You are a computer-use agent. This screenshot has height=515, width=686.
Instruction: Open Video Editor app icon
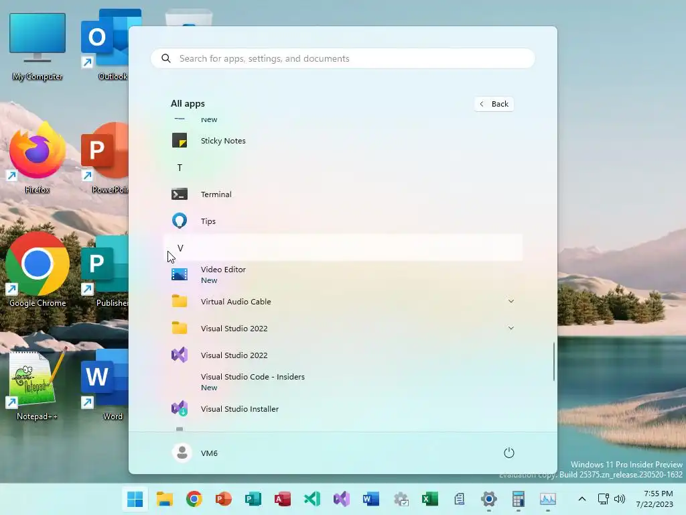(180, 274)
